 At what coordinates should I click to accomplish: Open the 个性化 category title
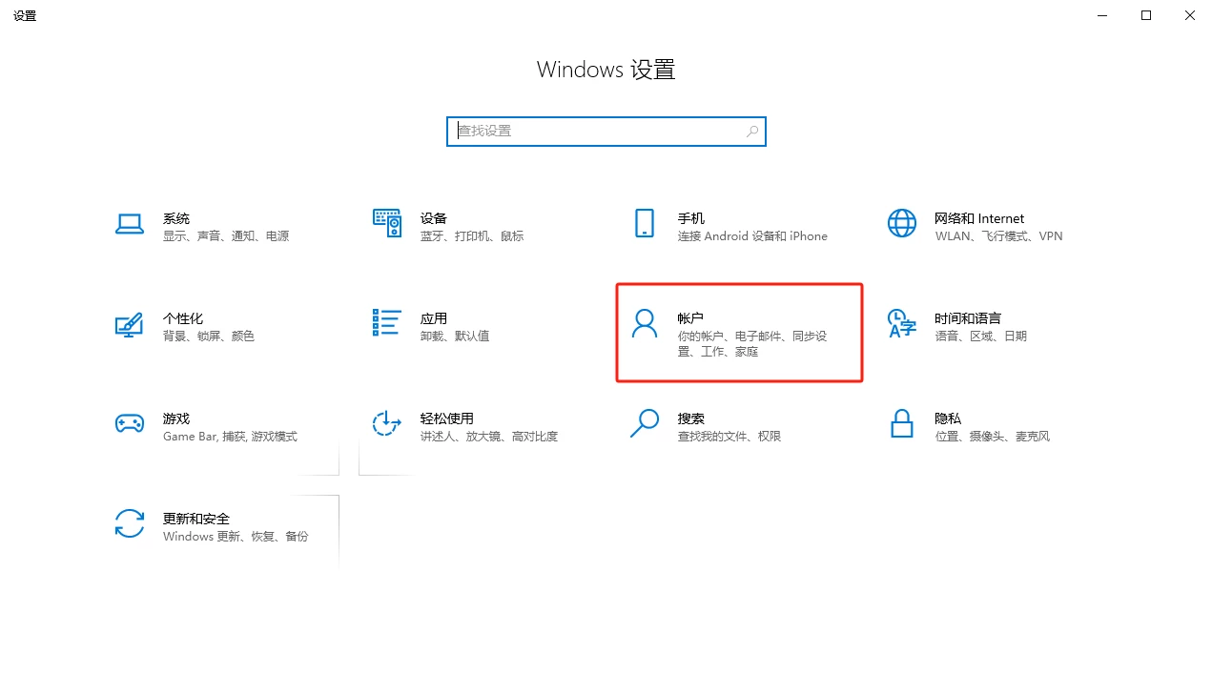183,318
